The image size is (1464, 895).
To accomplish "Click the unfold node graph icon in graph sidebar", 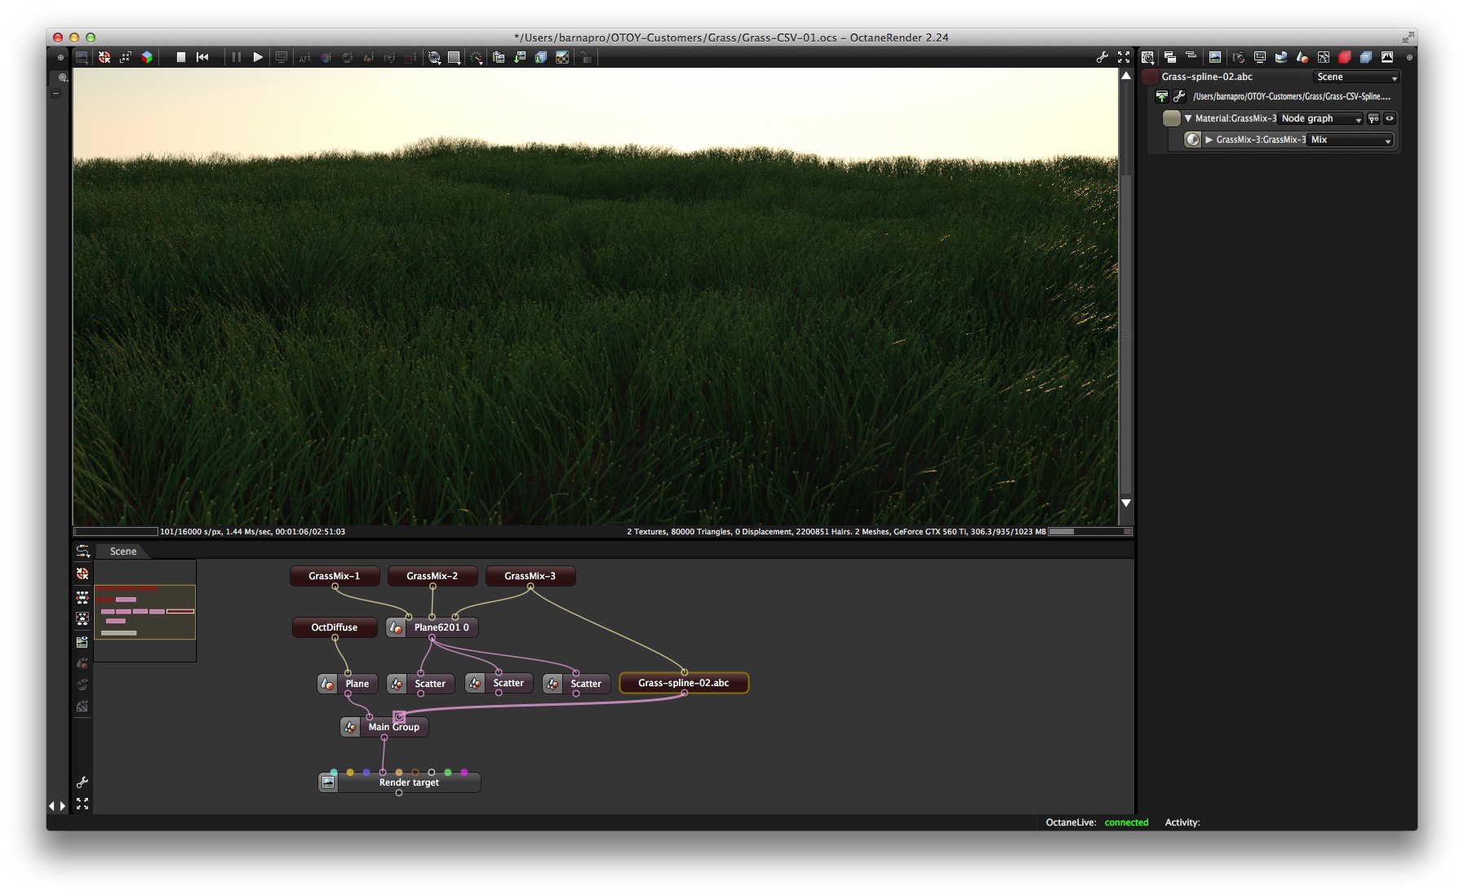I will point(82,597).
